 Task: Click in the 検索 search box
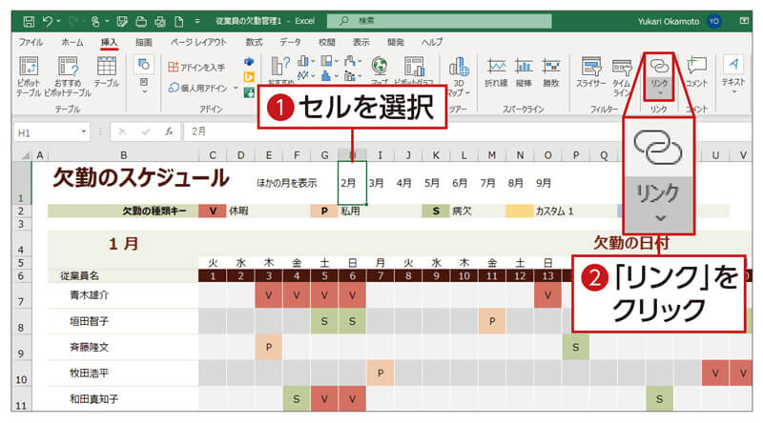point(440,21)
